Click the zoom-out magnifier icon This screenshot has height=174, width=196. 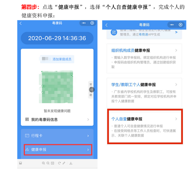pyautogui.click(x=48, y=163)
